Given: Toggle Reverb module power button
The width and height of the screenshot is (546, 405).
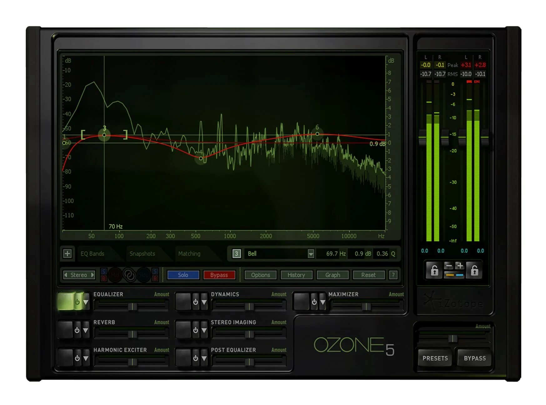Looking at the screenshot, I should pyautogui.click(x=77, y=330).
